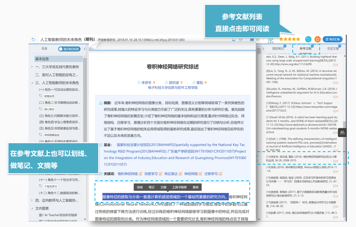Open the floating side toolbox icon
The height and width of the screenshot is (227, 356).
342,133
